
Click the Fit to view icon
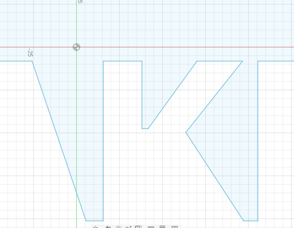(138, 227)
